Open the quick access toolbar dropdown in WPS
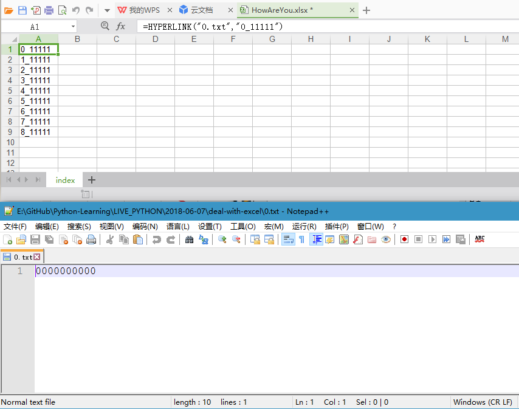Image resolution: width=519 pixels, height=409 pixels. 107,10
